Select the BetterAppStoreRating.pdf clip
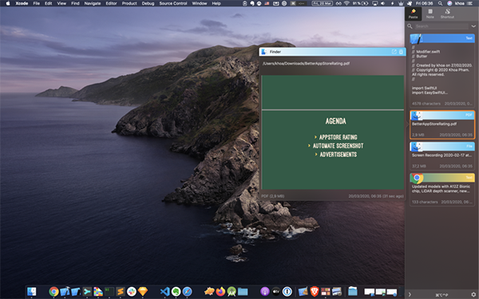This screenshot has width=479, height=299. (442, 124)
